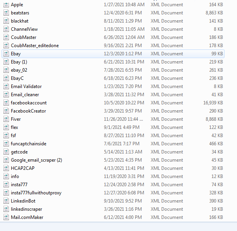Click the "LinkedinBot" file name
This screenshot has width=237, height=231.
coord(23,201)
